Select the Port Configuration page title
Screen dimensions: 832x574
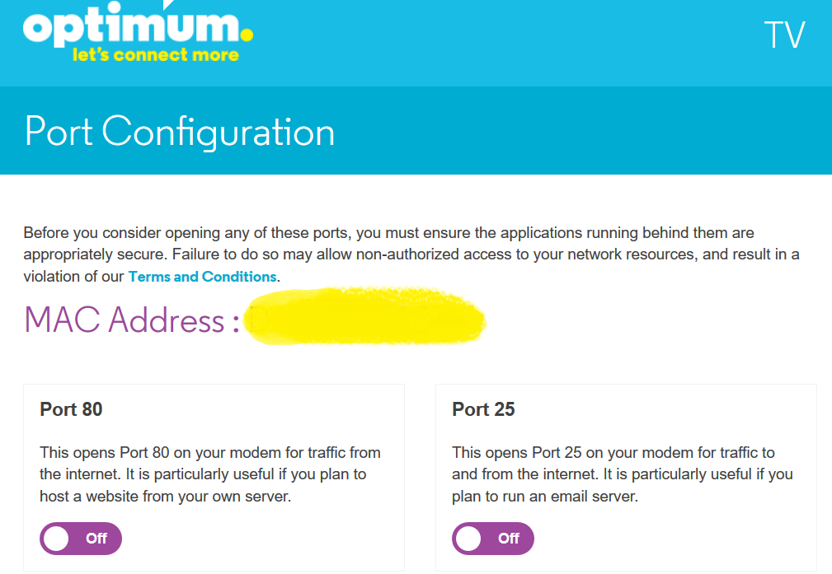pyautogui.click(x=180, y=131)
